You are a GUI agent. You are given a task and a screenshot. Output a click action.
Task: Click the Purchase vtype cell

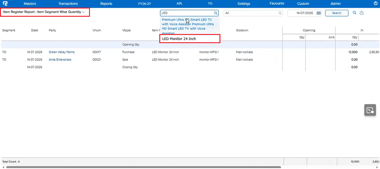tap(128, 52)
